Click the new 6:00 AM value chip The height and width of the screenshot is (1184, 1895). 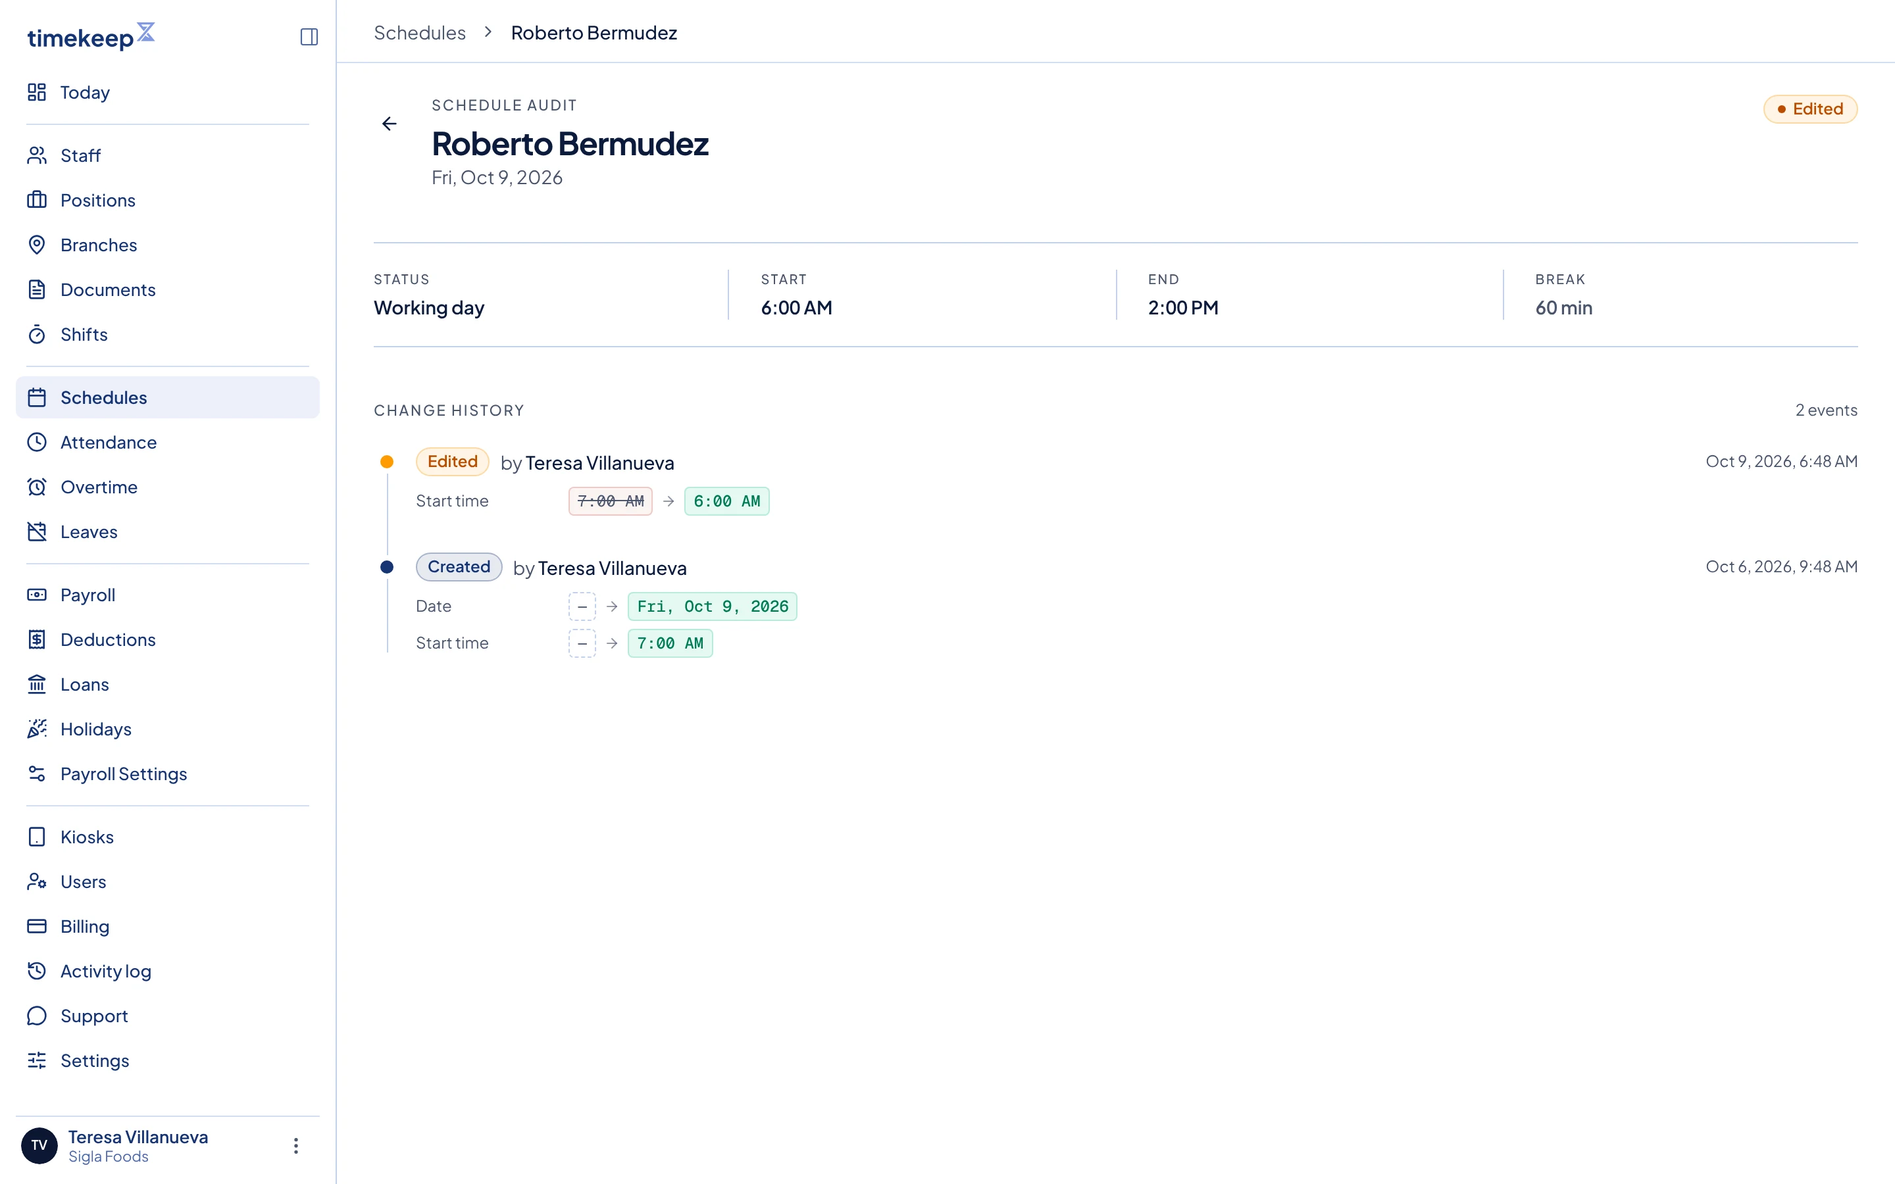(726, 501)
